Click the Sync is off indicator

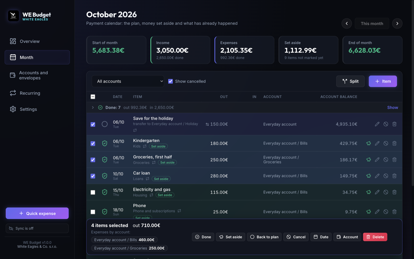coord(37,228)
